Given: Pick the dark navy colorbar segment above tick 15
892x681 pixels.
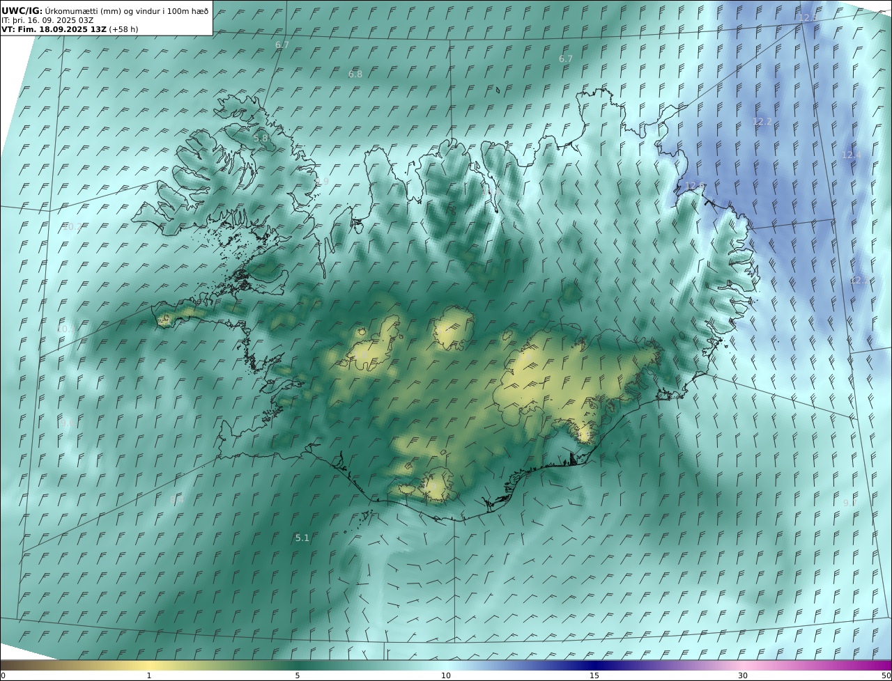Looking at the screenshot, I should 594,665.
